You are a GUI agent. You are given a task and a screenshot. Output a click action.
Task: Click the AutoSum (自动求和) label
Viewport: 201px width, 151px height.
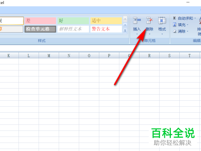coord(185,18)
